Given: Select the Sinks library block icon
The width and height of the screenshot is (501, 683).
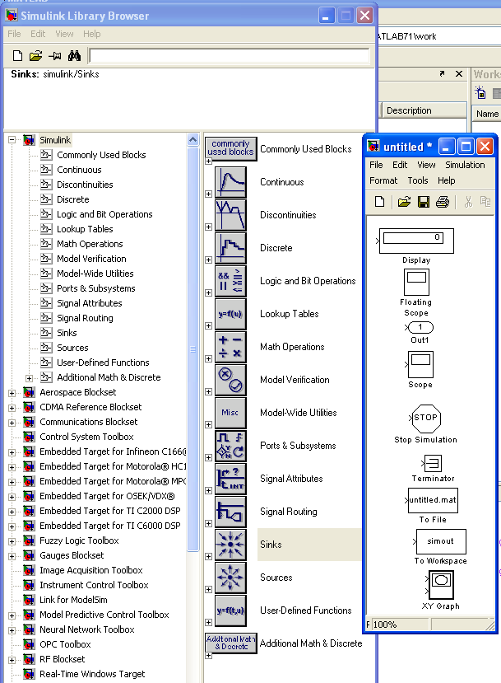Looking at the screenshot, I should coord(230,545).
